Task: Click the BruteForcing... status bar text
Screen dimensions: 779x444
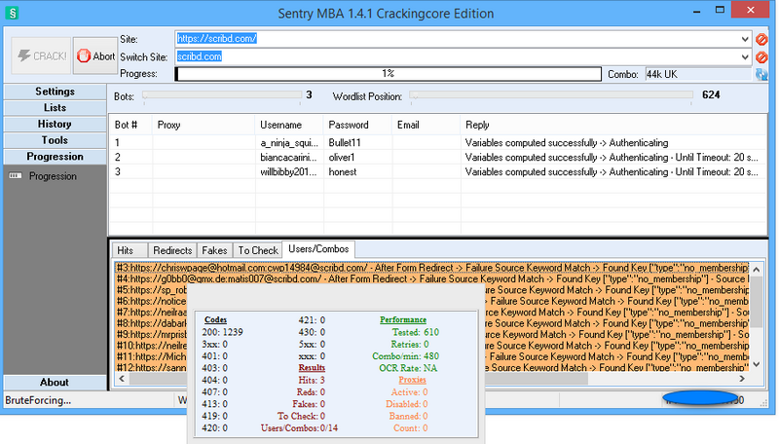Action: tap(38, 400)
